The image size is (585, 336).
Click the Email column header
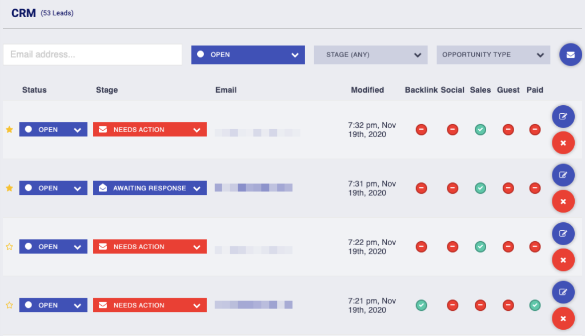pos(226,90)
